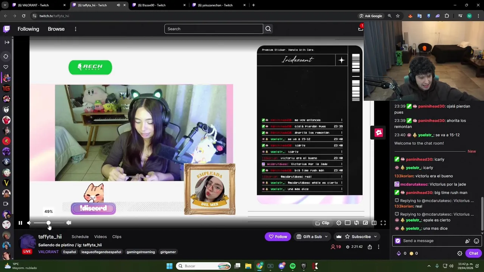The width and height of the screenshot is (484, 272).
Task: Open chat settings gear icon
Action: [460, 253]
